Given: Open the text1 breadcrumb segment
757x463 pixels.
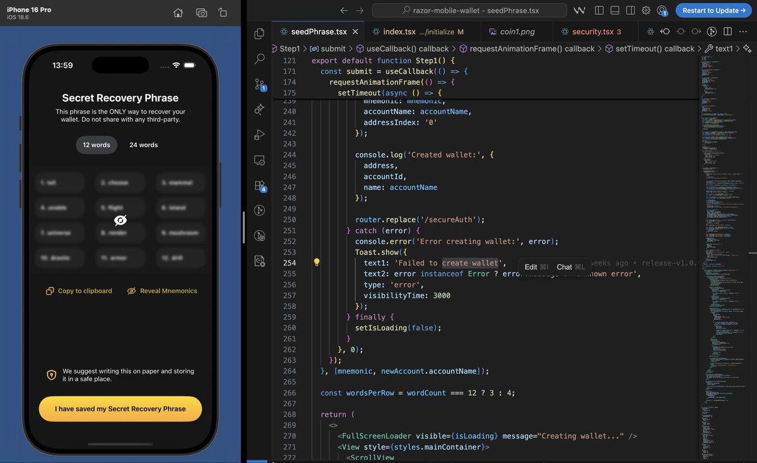Looking at the screenshot, I should [x=719, y=49].
